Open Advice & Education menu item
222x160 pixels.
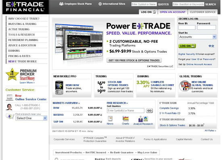[27, 46]
